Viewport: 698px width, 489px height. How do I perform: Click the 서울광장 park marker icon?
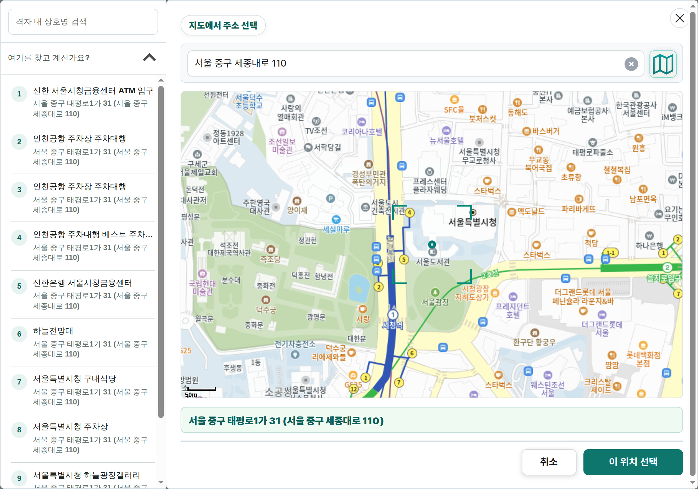(x=435, y=292)
